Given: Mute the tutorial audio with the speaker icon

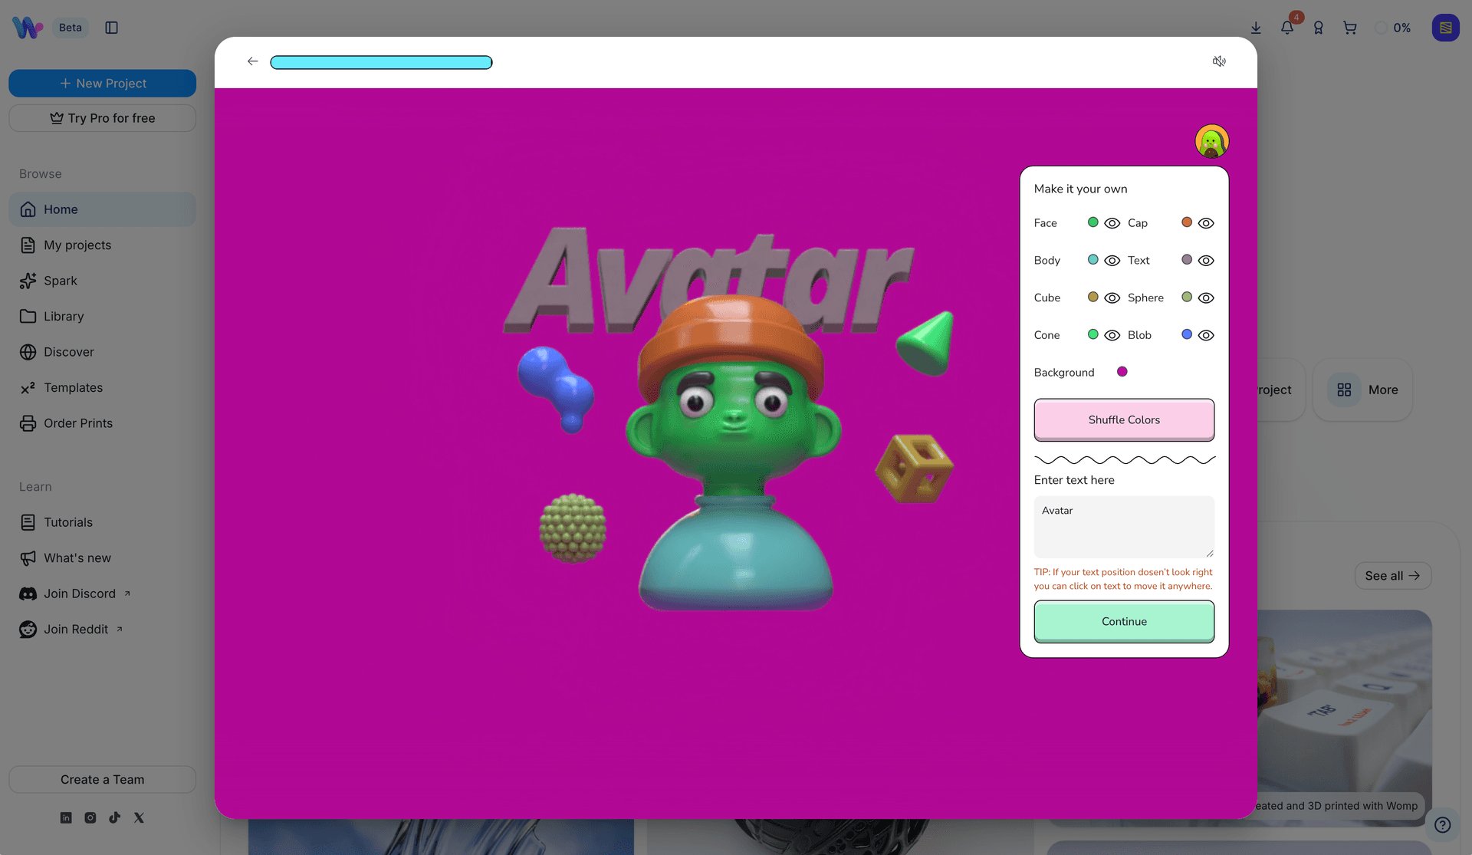Looking at the screenshot, I should (1219, 61).
